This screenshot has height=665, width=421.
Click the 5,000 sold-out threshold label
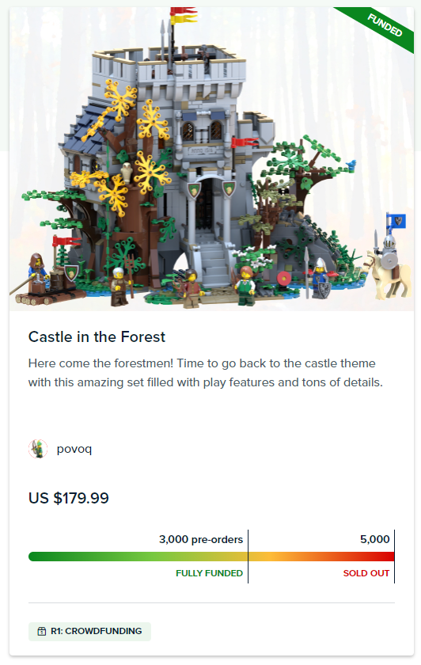[x=375, y=539]
